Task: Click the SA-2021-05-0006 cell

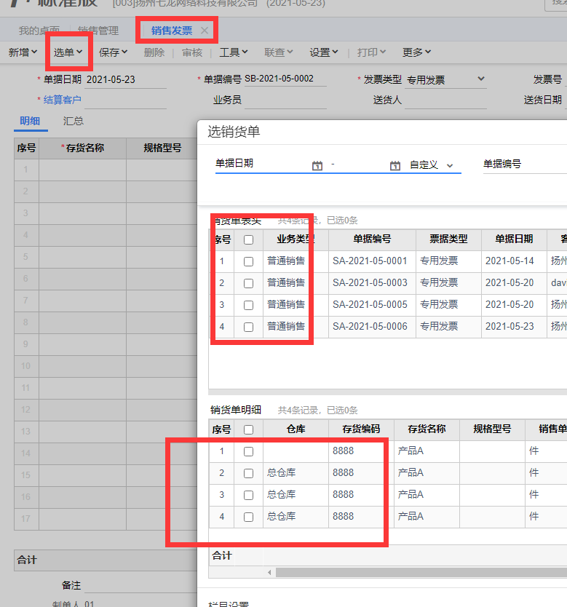Action: 372,327
